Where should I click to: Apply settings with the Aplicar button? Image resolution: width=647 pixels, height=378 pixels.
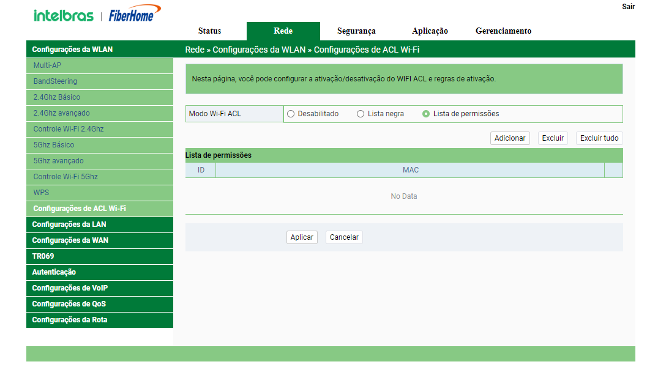302,237
